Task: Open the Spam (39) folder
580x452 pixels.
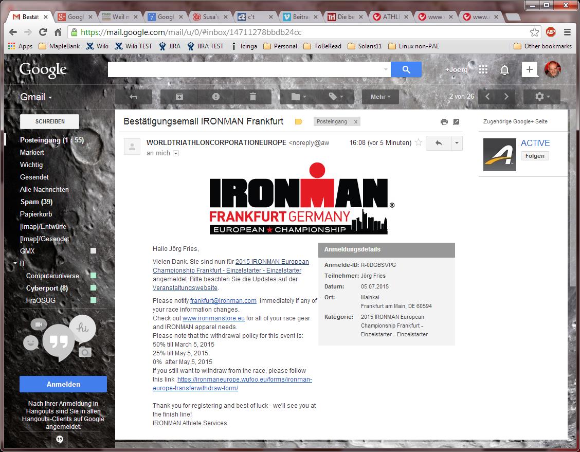Action: (x=36, y=202)
